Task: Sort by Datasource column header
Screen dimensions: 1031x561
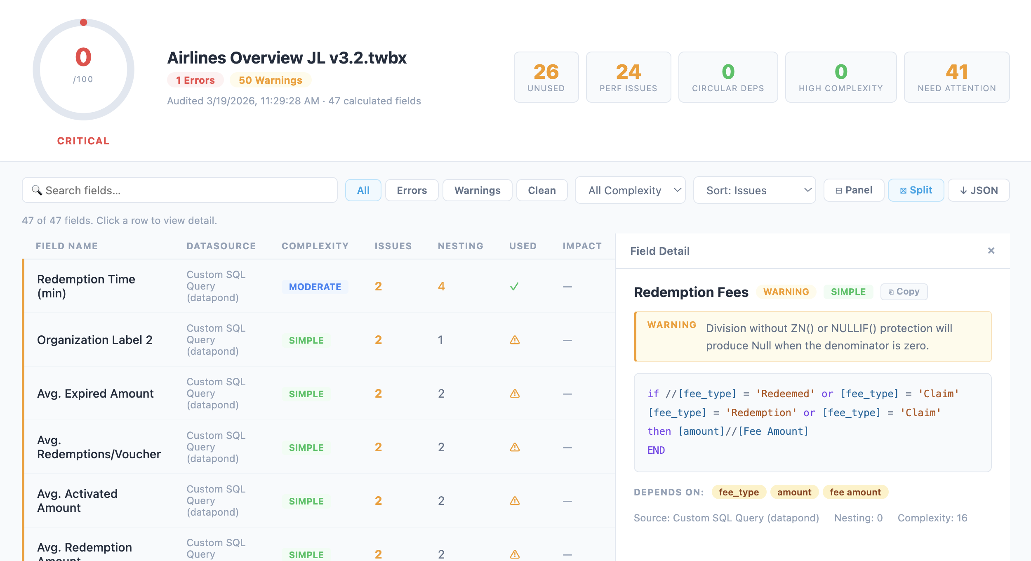Action: (x=221, y=246)
